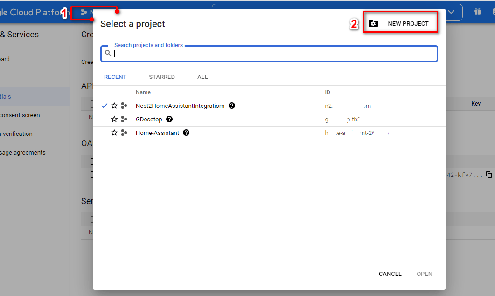Click the Key column header in background

(x=476, y=104)
